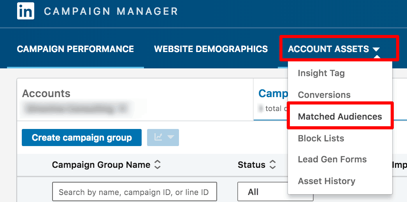Click the Campaign Manager title text
This screenshot has width=407, height=202.
pyautogui.click(x=111, y=11)
